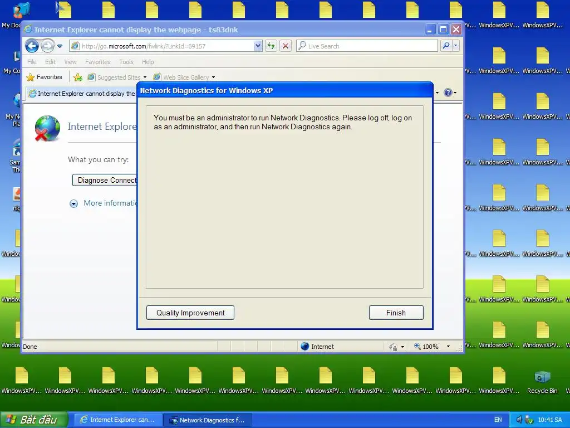The height and width of the screenshot is (428, 570).
Task: Open the Tools menu
Action: pyautogui.click(x=126, y=62)
